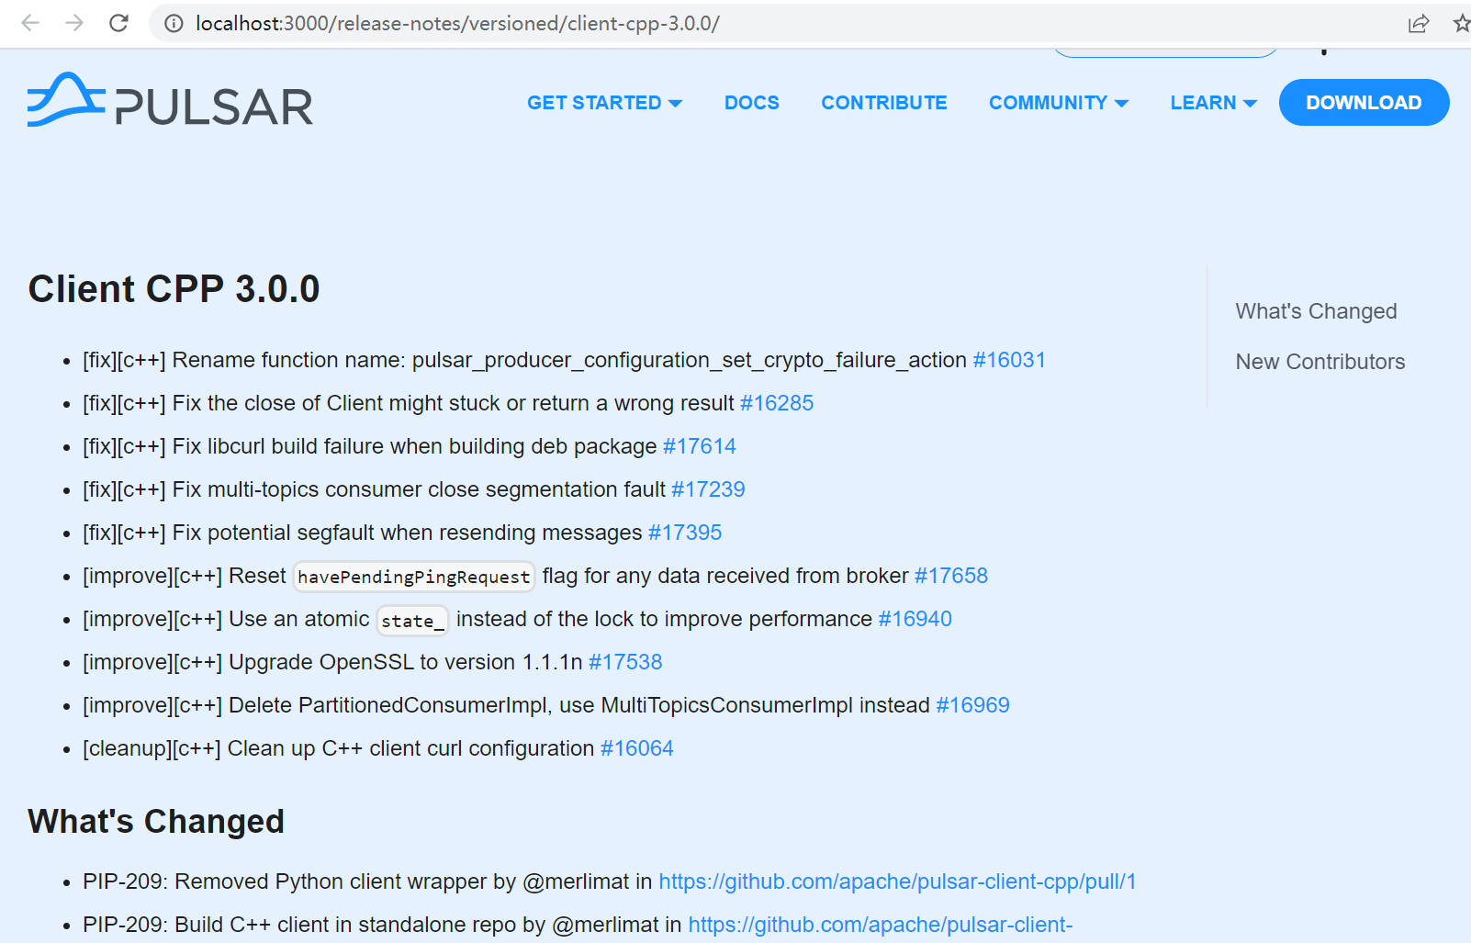Screen dimensions: 1471x943
Task: Click text "Fix multi-topics consumer close segmentation fault"
Action: [419, 489]
